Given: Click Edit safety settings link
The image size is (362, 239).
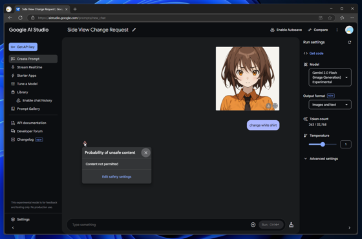Looking at the screenshot, I should coord(116,176).
